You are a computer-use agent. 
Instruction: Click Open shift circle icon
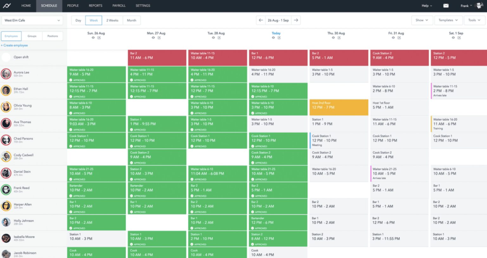pyautogui.click(x=6, y=57)
